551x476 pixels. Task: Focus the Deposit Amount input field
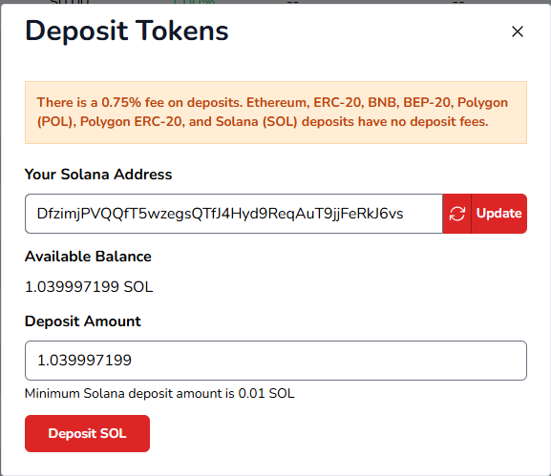(276, 361)
